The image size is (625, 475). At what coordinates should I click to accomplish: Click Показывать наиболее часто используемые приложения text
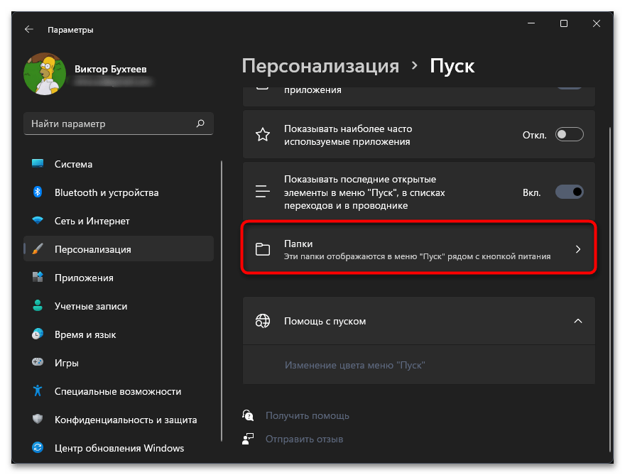coord(348,135)
